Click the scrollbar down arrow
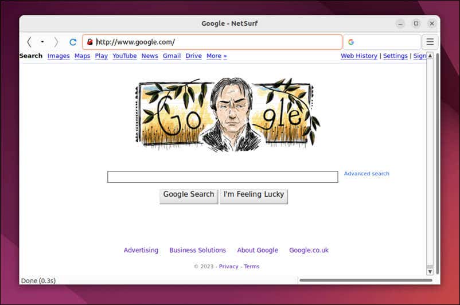This screenshot has height=305, width=460. [430, 271]
